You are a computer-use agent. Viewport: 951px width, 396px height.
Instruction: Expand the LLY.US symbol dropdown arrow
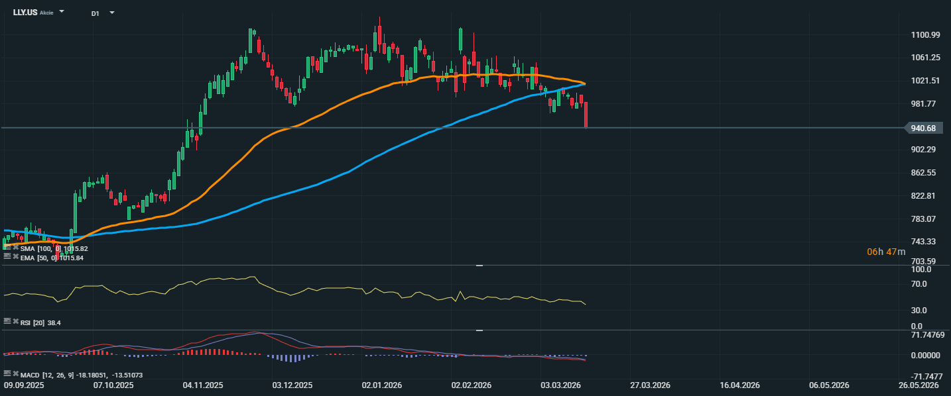pos(62,12)
